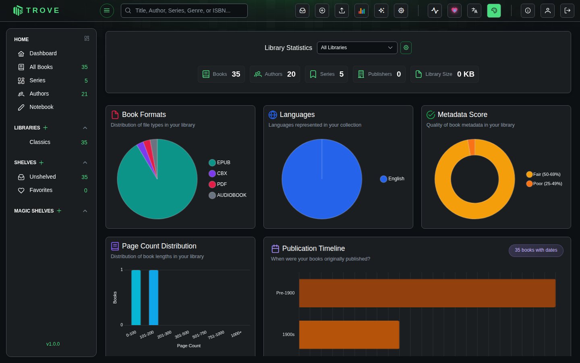Open the user profile icon
580x363 pixels.
(x=548, y=10)
